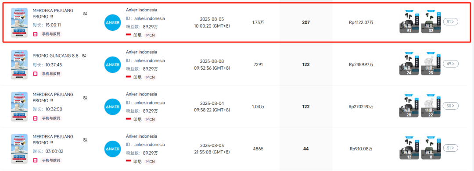474x171 pixels.
Task: Click translate icon on 03:00:02 livestream row
Action: pos(85,140)
